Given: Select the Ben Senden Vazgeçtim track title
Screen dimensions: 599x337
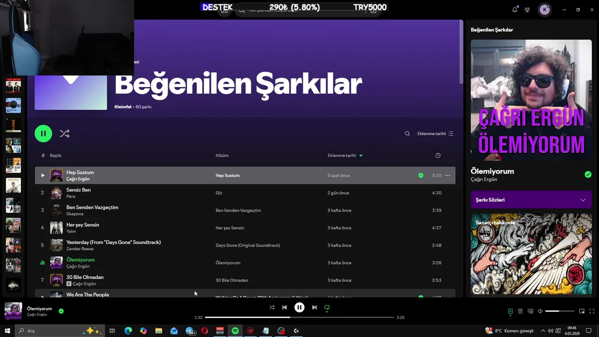Looking at the screenshot, I should [x=92, y=207].
